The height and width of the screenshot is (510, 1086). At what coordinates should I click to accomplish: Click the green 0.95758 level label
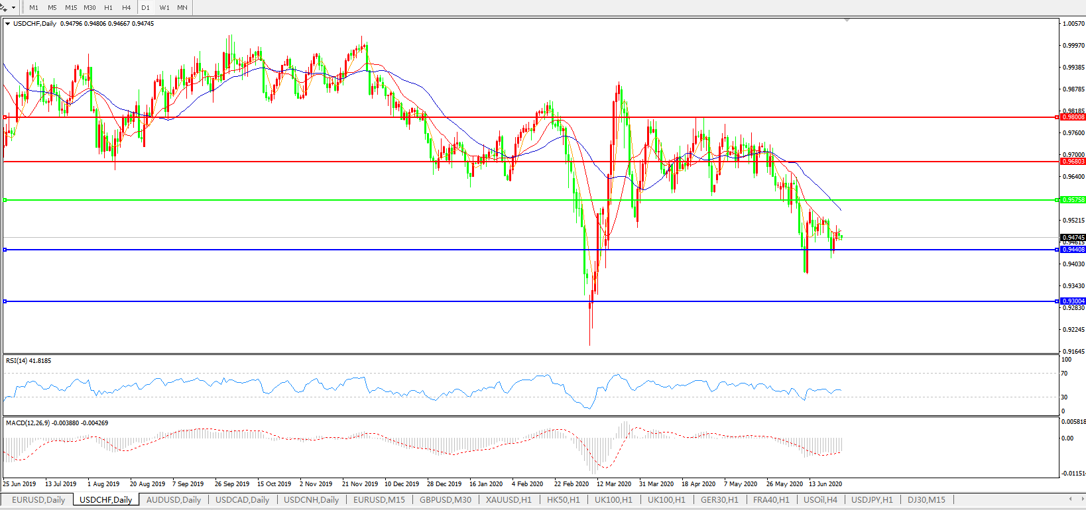1073,200
